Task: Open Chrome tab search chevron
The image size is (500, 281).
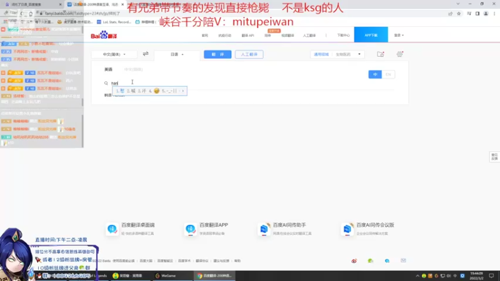Action: 458,4
